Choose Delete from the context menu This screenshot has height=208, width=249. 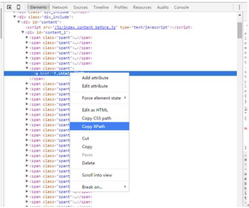100,163
